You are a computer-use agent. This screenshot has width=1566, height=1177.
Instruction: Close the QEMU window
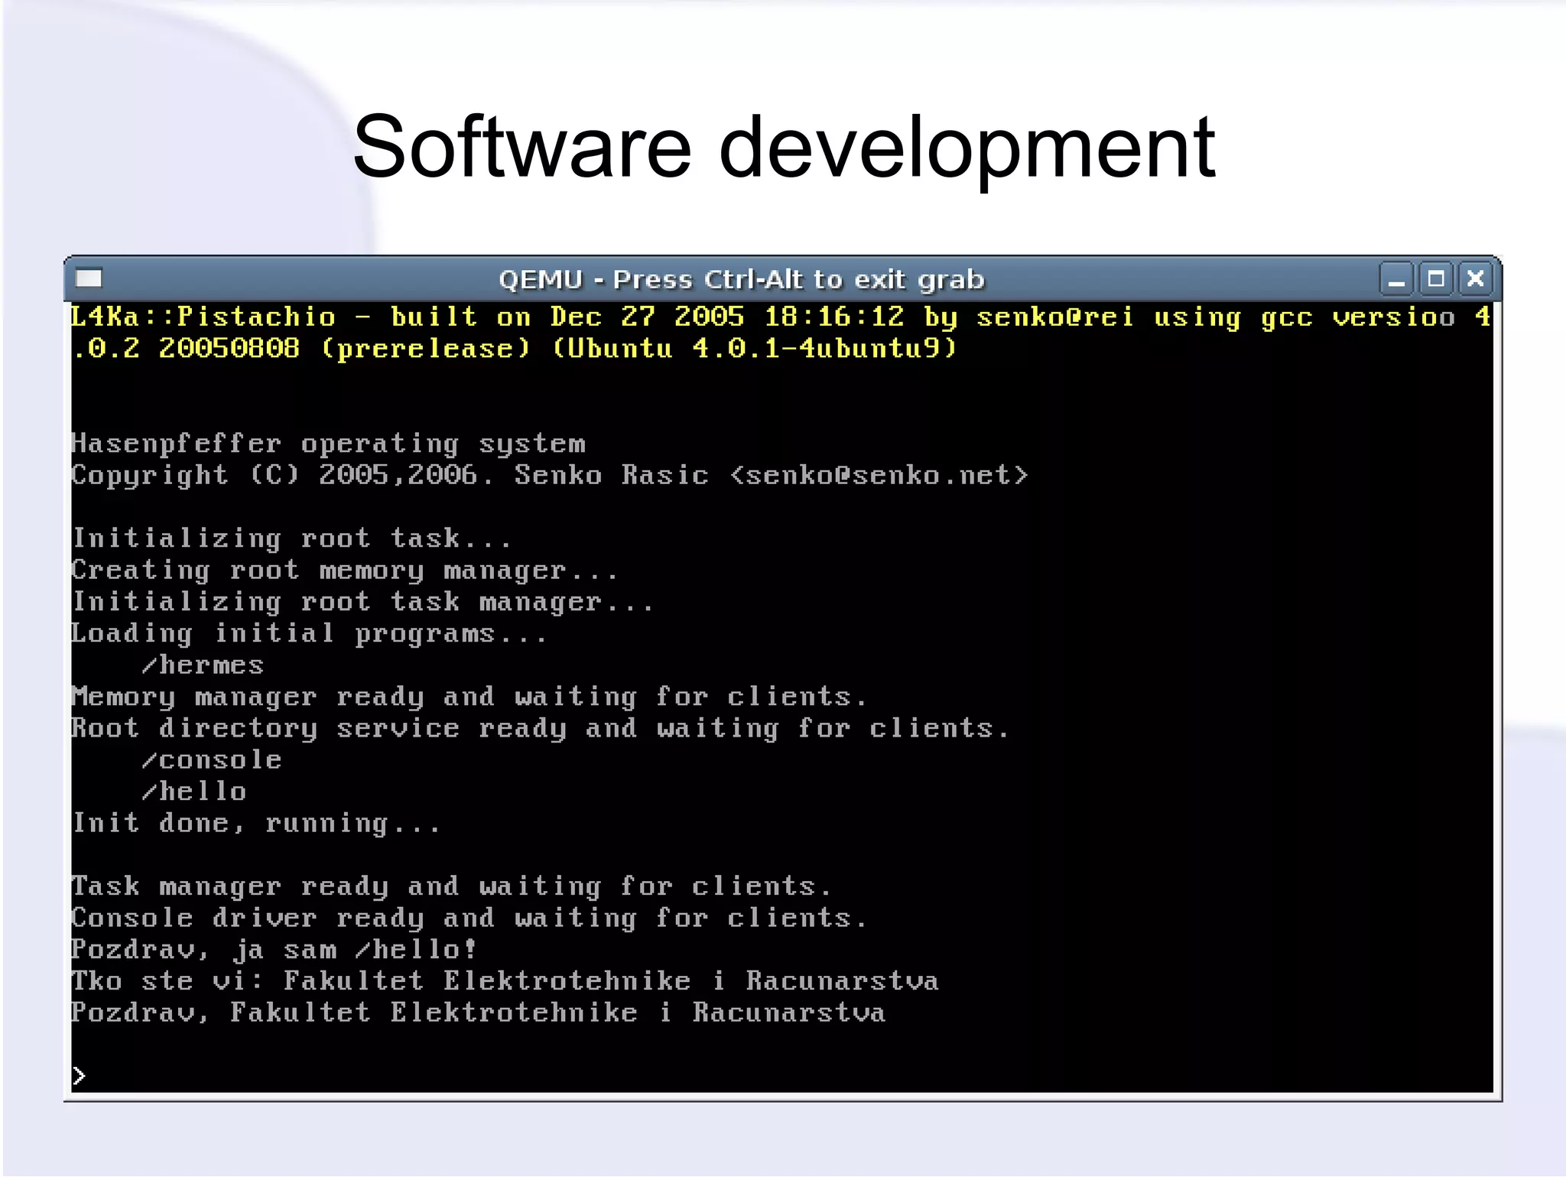(1475, 279)
